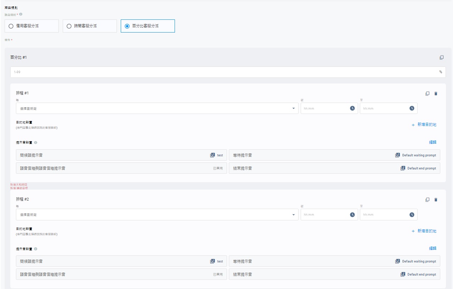Click the test audio icon in 排程 #2 greeting

213,261
